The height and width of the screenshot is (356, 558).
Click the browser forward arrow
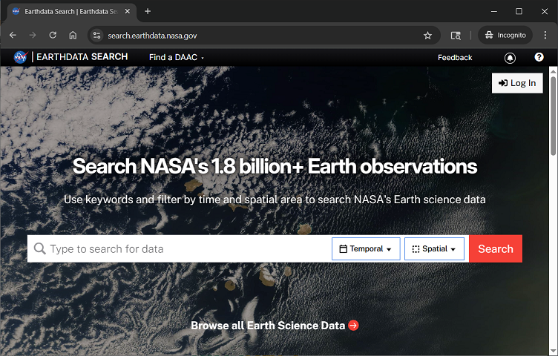pos(33,35)
